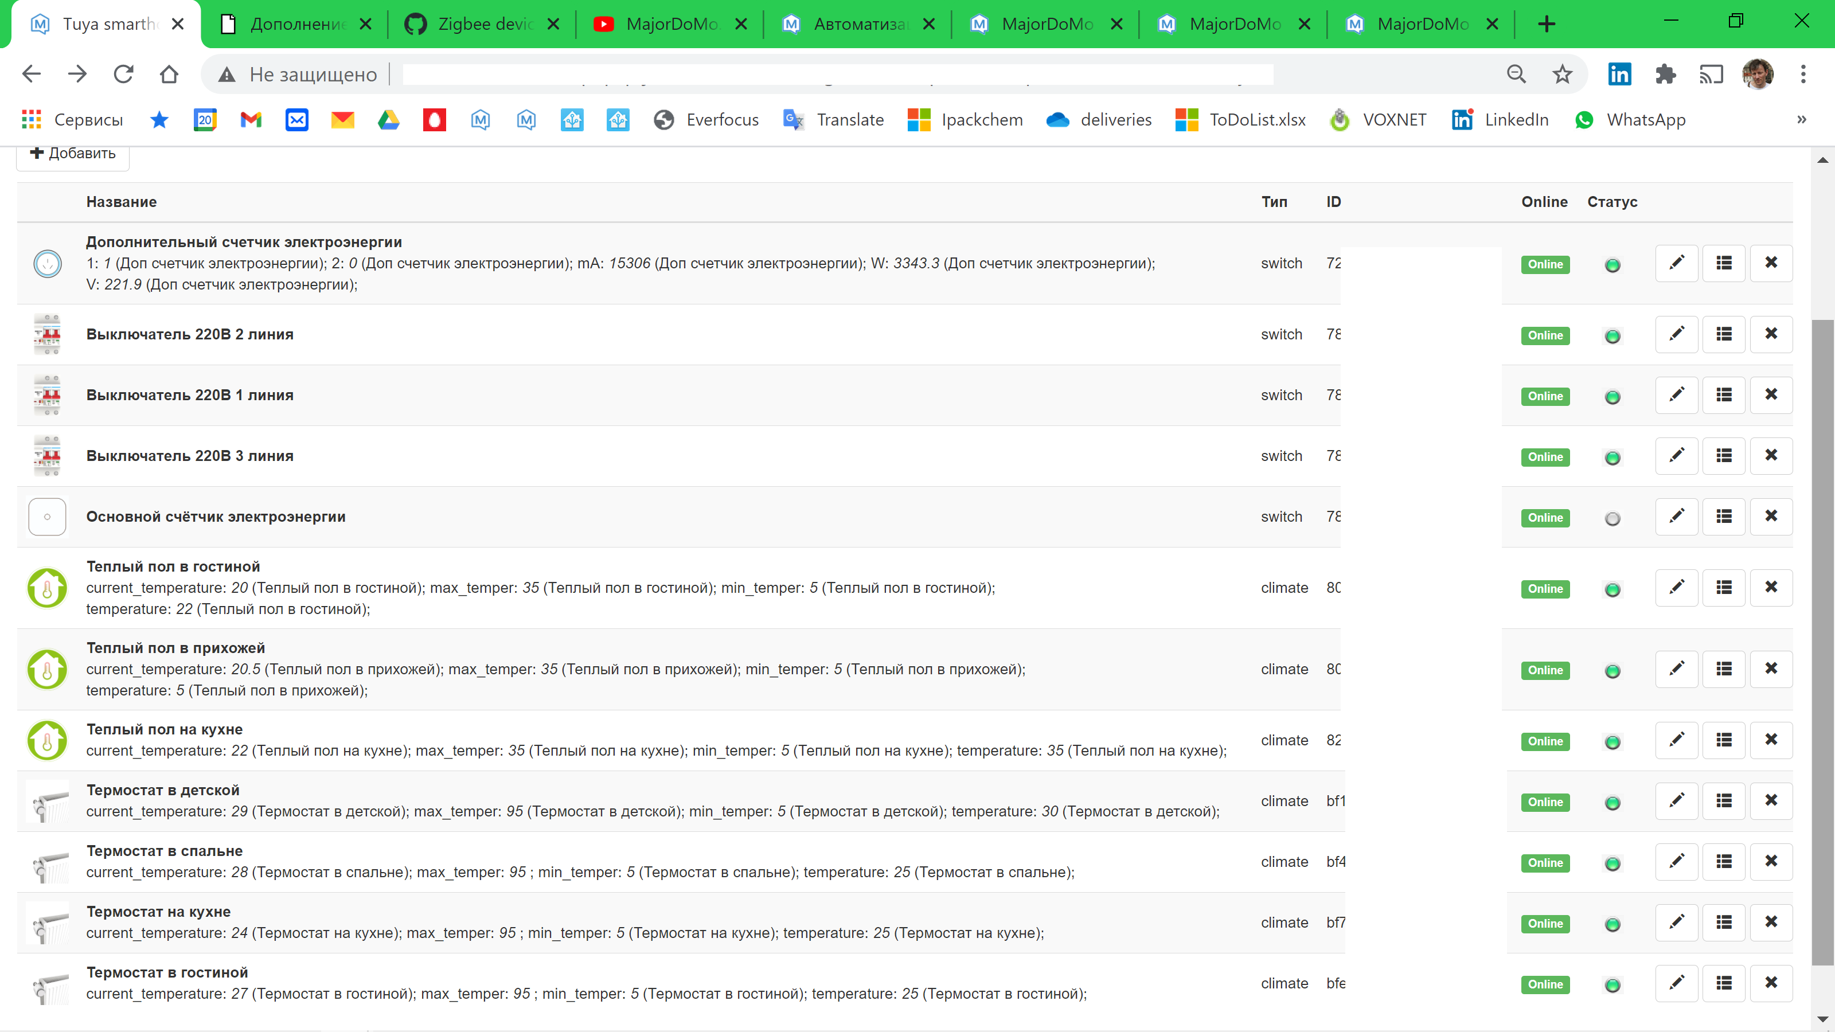Open the Chrome three-dot menu
The height and width of the screenshot is (1032, 1835).
point(1803,73)
